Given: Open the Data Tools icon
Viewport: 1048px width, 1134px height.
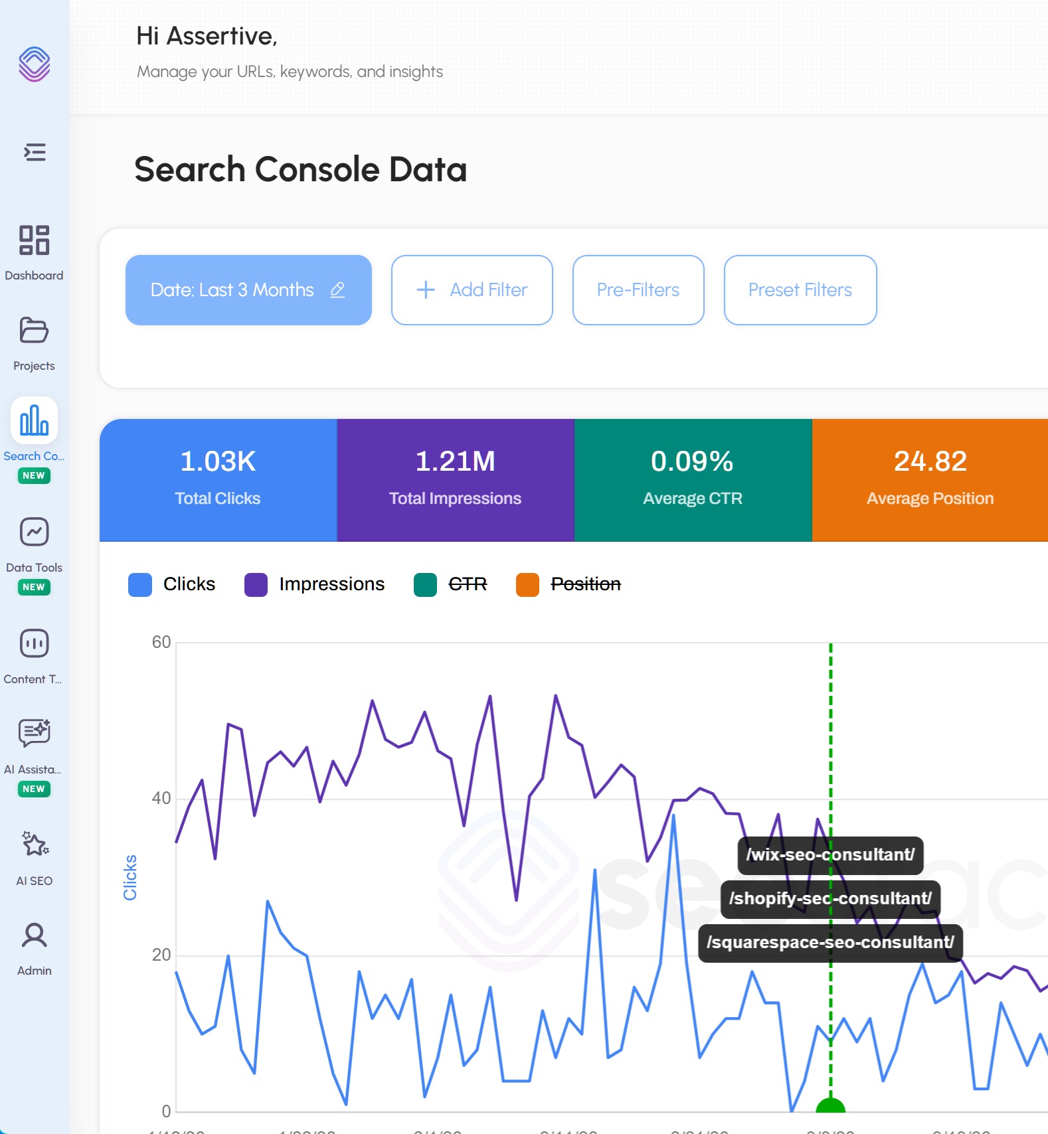Looking at the screenshot, I should (34, 532).
